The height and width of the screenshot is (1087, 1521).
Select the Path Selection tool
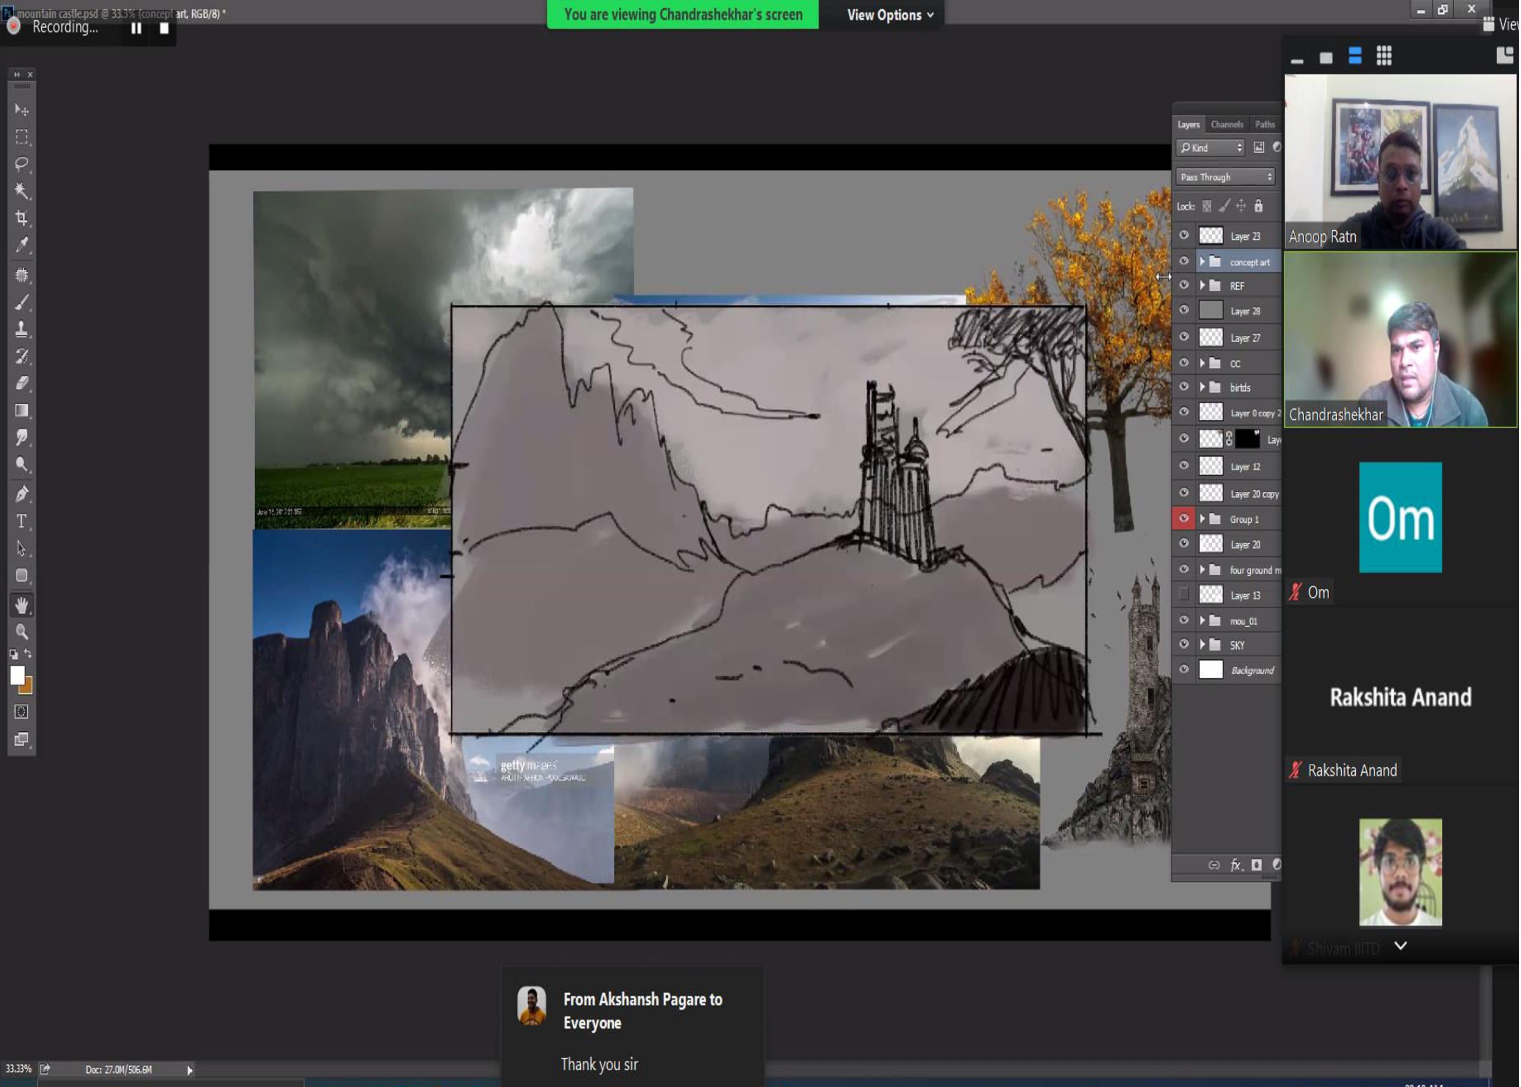click(x=21, y=548)
